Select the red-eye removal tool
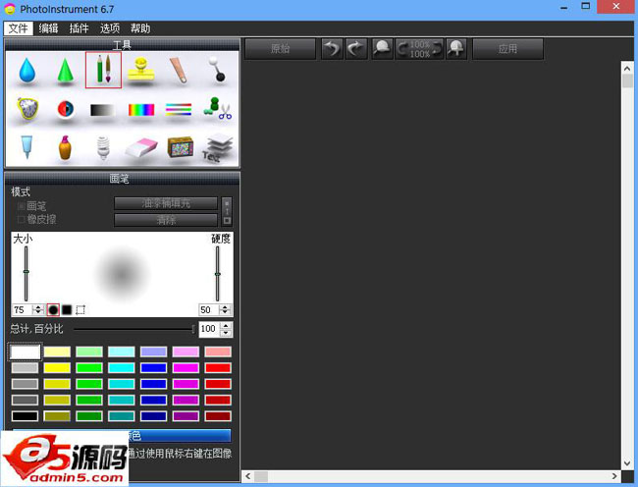Screen dimensions: 638x487 [65, 109]
